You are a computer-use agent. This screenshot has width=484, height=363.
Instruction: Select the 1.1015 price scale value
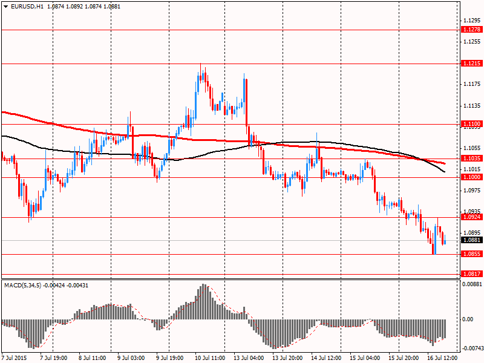point(473,169)
